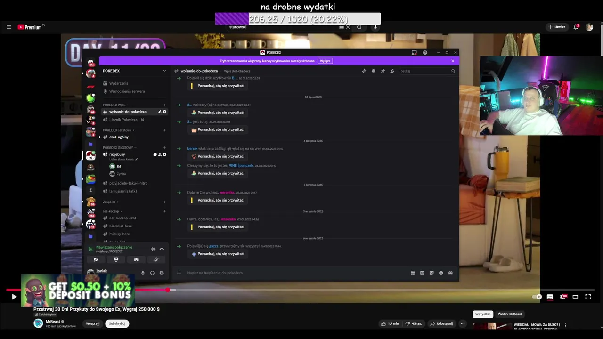Screen dimensions: 603x339
Task: Collapse the POKEDEX Wpis category
Action: pos(116,105)
